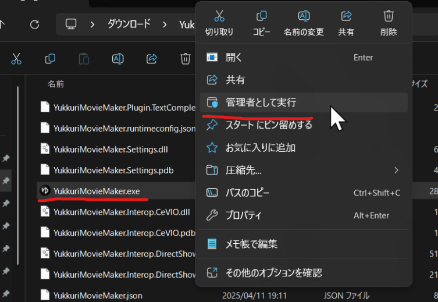
Task: Click Copy icon in context menu top row
Action: pos(261,16)
